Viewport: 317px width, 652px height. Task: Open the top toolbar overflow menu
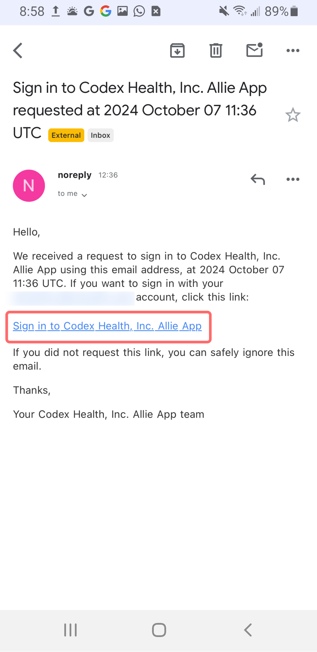pyautogui.click(x=293, y=51)
